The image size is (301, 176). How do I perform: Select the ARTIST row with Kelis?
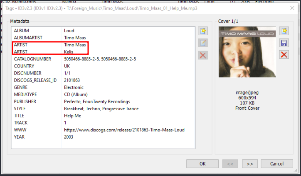click(x=103, y=52)
